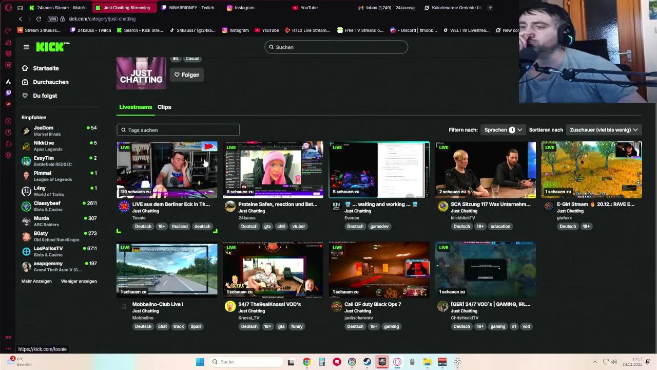
Task: Open Epic Games launcher in taskbar
Action: (x=382, y=362)
